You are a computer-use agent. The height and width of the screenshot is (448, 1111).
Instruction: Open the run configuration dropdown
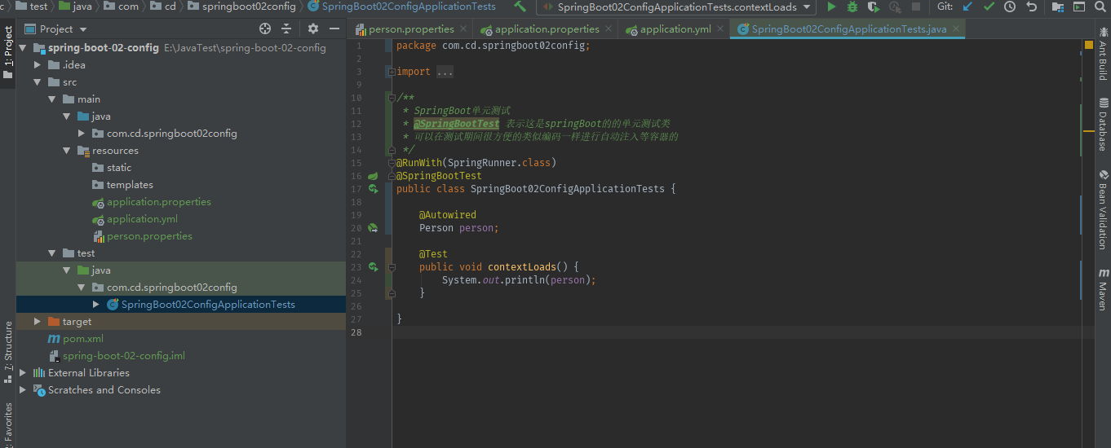pos(676,7)
